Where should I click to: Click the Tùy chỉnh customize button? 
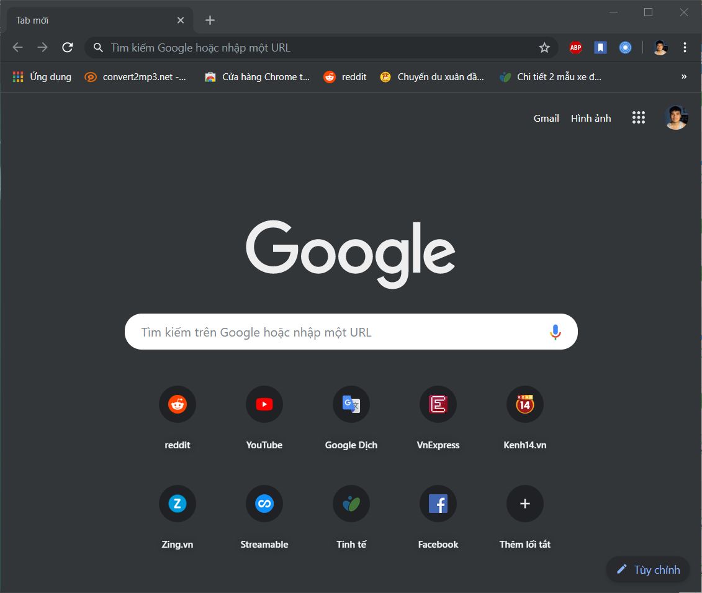pos(647,569)
